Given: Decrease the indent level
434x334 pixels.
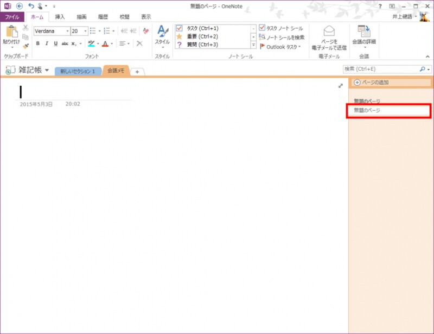Looking at the screenshot, I should coord(124,31).
